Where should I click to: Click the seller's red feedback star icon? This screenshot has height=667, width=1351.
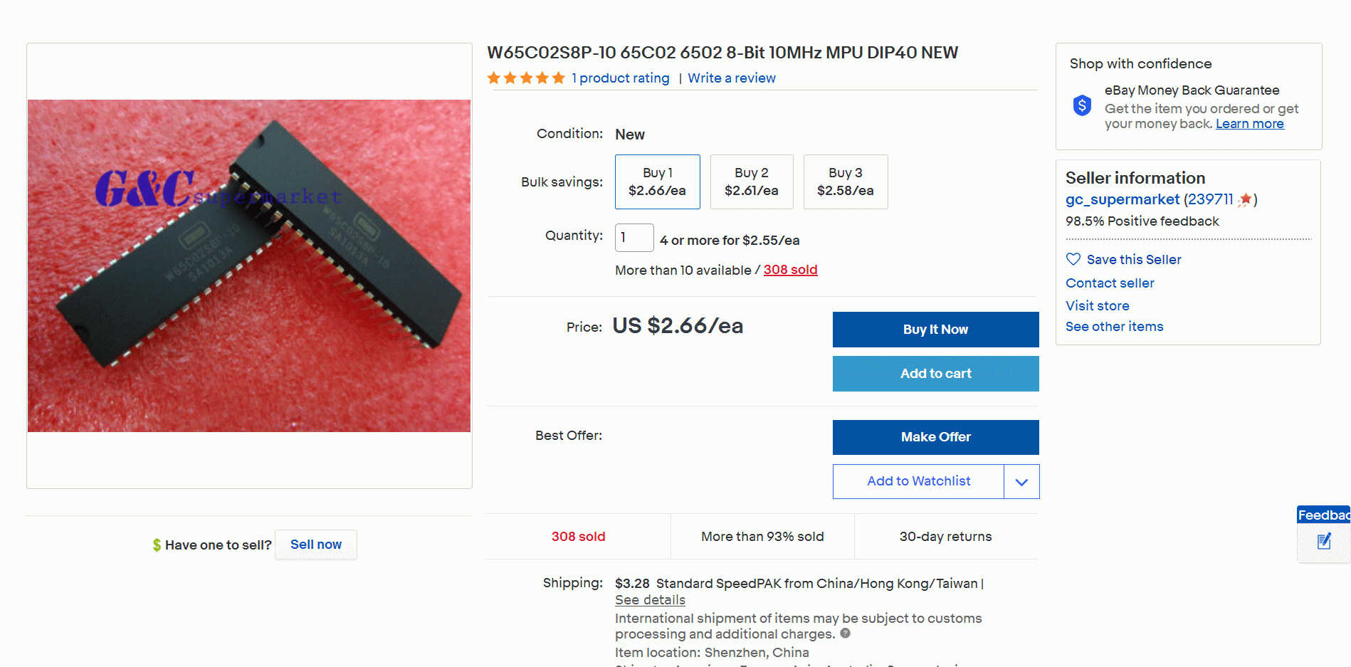1245,200
